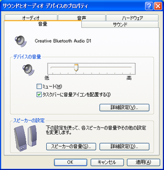Screen dimensions: 164x170
Task: Click the speaker icon beside the volume slider
Action: 28,70
